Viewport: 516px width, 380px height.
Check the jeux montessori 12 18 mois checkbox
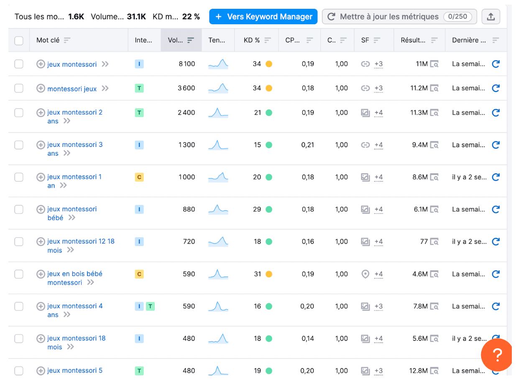[x=19, y=241]
